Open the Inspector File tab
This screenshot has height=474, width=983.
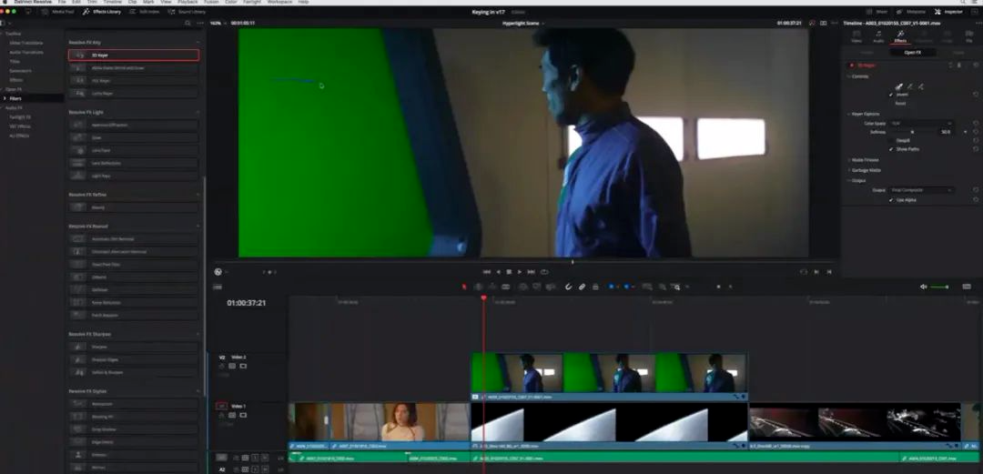(969, 36)
